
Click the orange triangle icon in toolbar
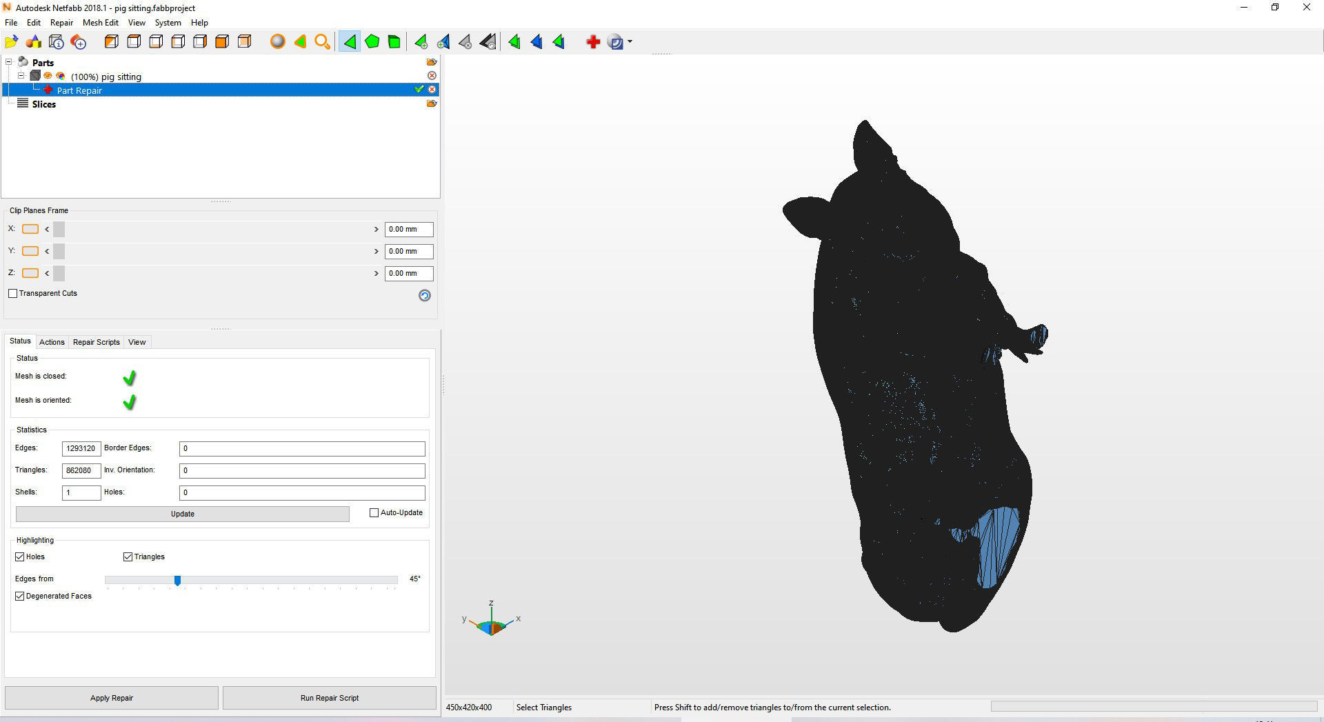click(x=300, y=42)
